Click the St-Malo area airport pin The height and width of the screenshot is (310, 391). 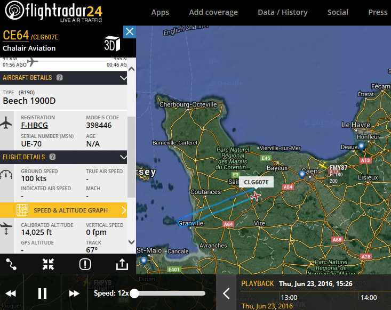pyautogui.click(x=143, y=260)
